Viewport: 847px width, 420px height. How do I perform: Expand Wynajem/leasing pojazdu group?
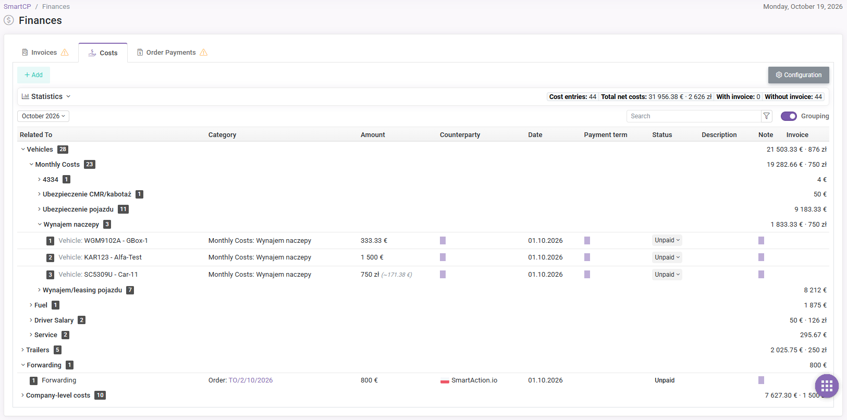click(39, 290)
